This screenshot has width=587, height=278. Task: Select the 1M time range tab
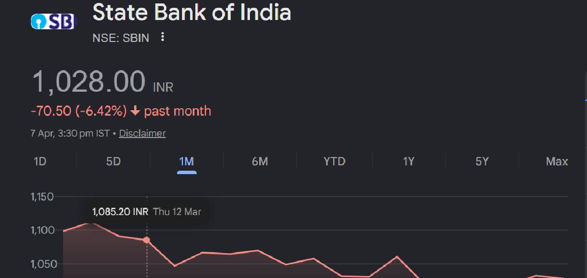186,161
